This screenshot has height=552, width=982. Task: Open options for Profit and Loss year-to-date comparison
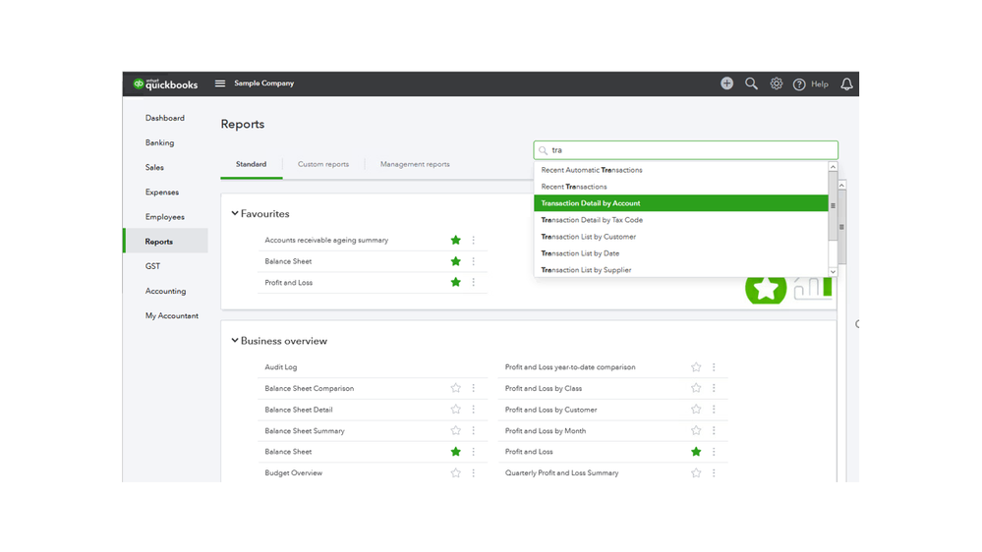(x=714, y=367)
